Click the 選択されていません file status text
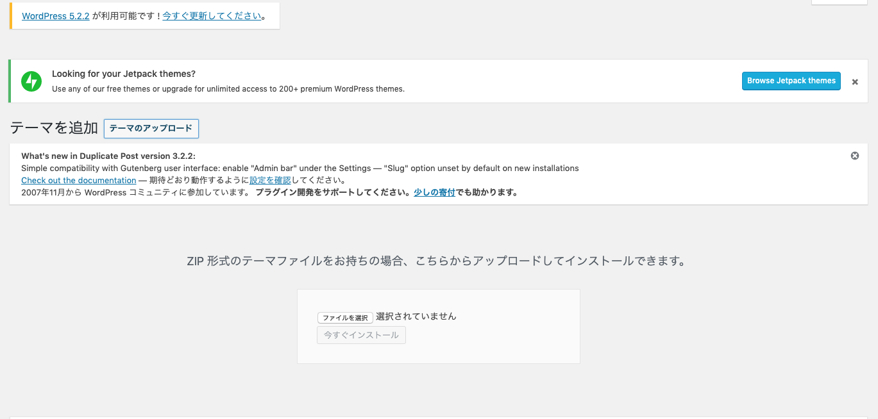The width and height of the screenshot is (878, 419). pyautogui.click(x=416, y=316)
